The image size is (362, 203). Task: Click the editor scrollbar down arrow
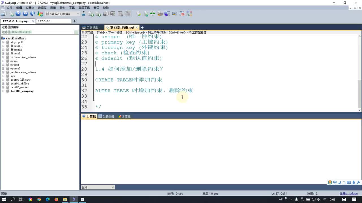(360, 110)
